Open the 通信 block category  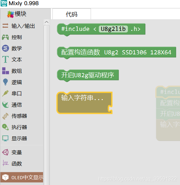[x=22, y=105]
